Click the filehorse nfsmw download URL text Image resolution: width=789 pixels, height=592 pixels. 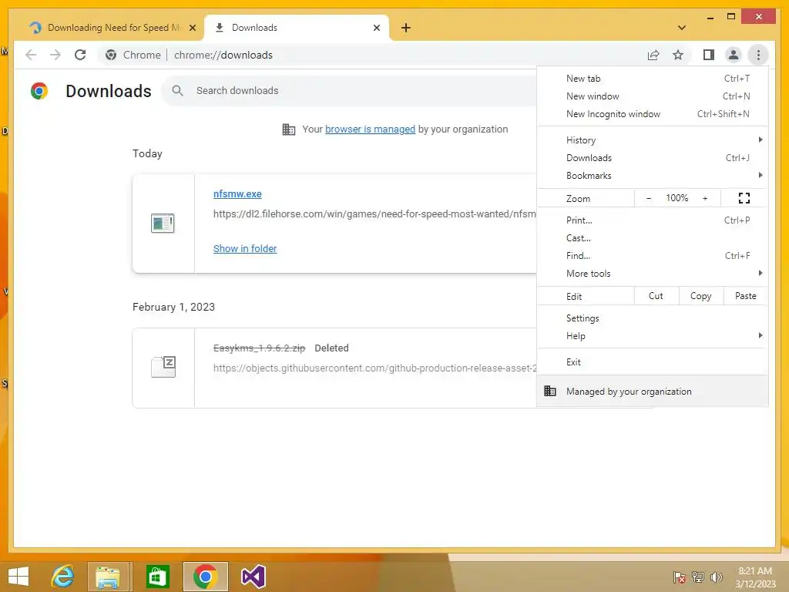(x=375, y=214)
